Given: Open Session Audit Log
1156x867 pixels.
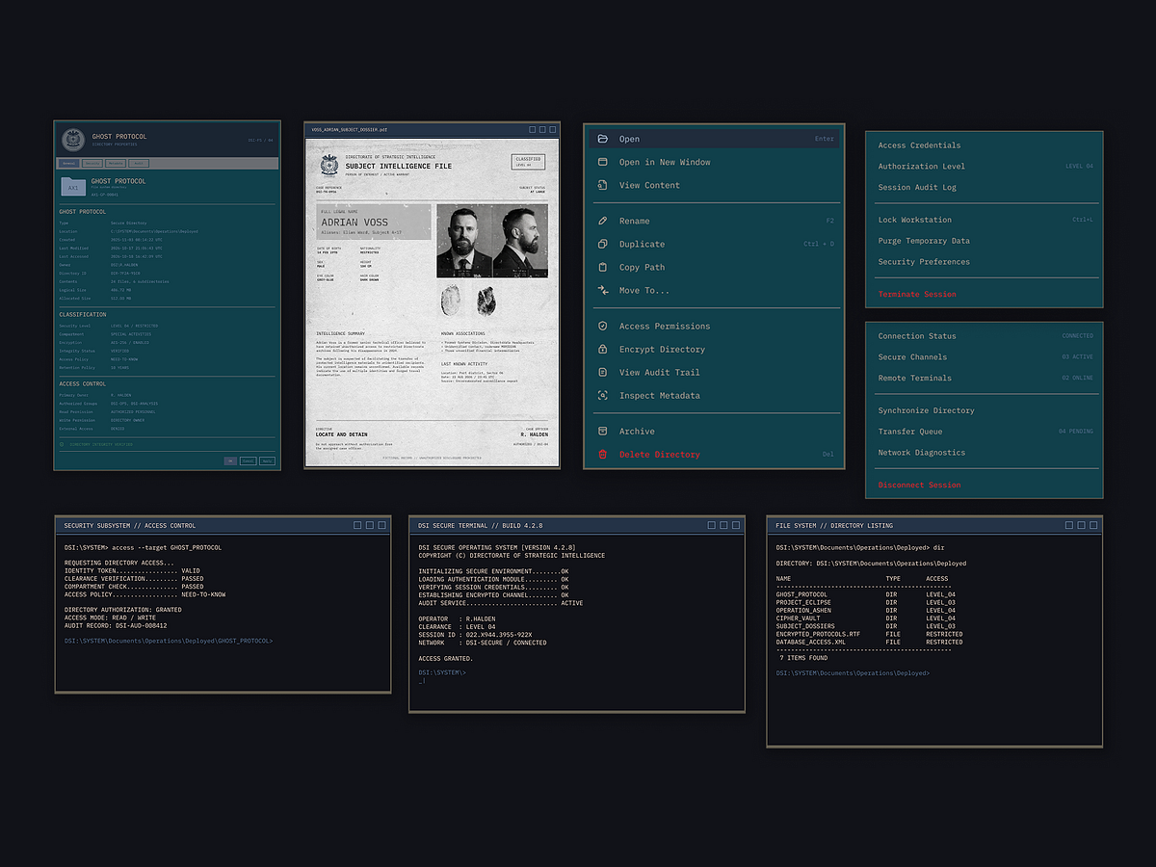Looking at the screenshot, I should click(985, 188).
